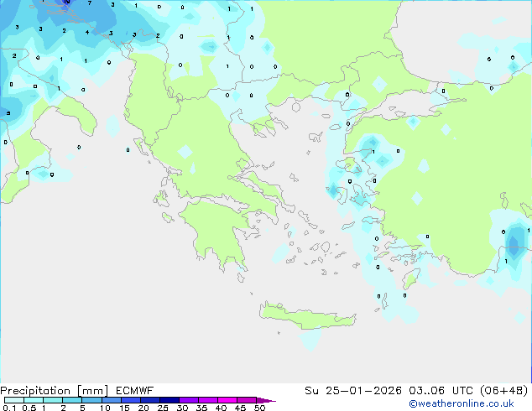Pick the legend swatch between 1 and 2
The image size is (532, 411).
click(53, 400)
